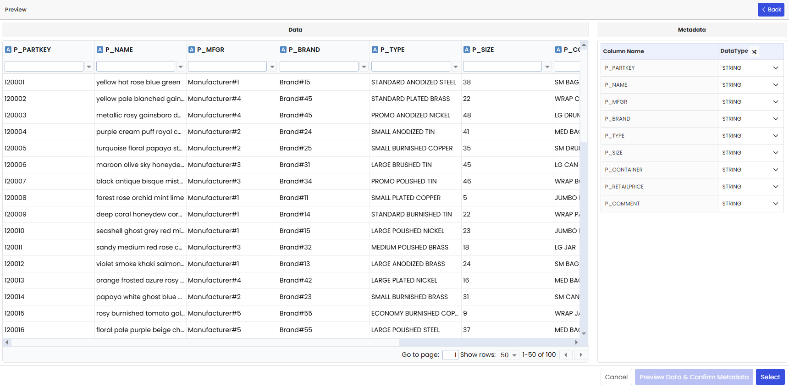
Task: Open the P_SIZE filter operator dropdown
Action: click(x=547, y=67)
